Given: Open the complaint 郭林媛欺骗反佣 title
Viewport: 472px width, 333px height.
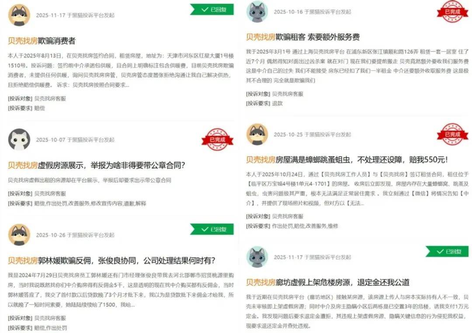Looking at the screenshot, I should tap(111, 260).
